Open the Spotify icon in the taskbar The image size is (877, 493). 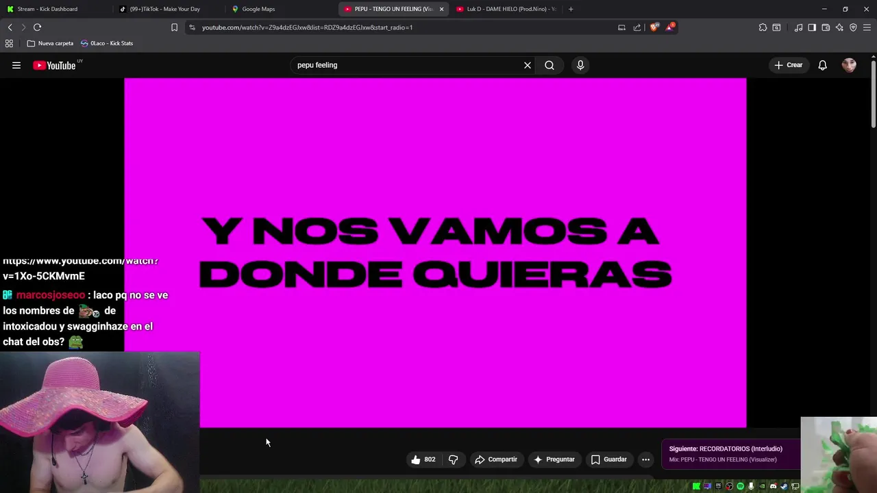(x=740, y=486)
